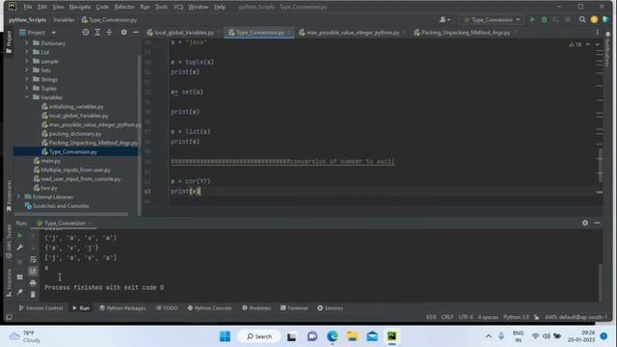Screen dimensions: 617x347
Task: Expand the Strings folder
Action: coord(27,79)
